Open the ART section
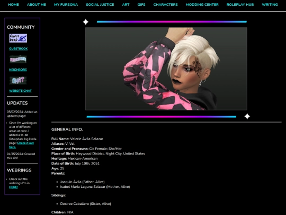 pyautogui.click(x=126, y=5)
